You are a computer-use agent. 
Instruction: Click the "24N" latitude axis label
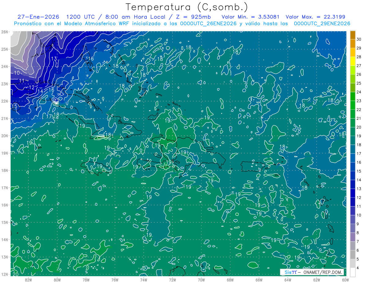[x=4, y=66]
